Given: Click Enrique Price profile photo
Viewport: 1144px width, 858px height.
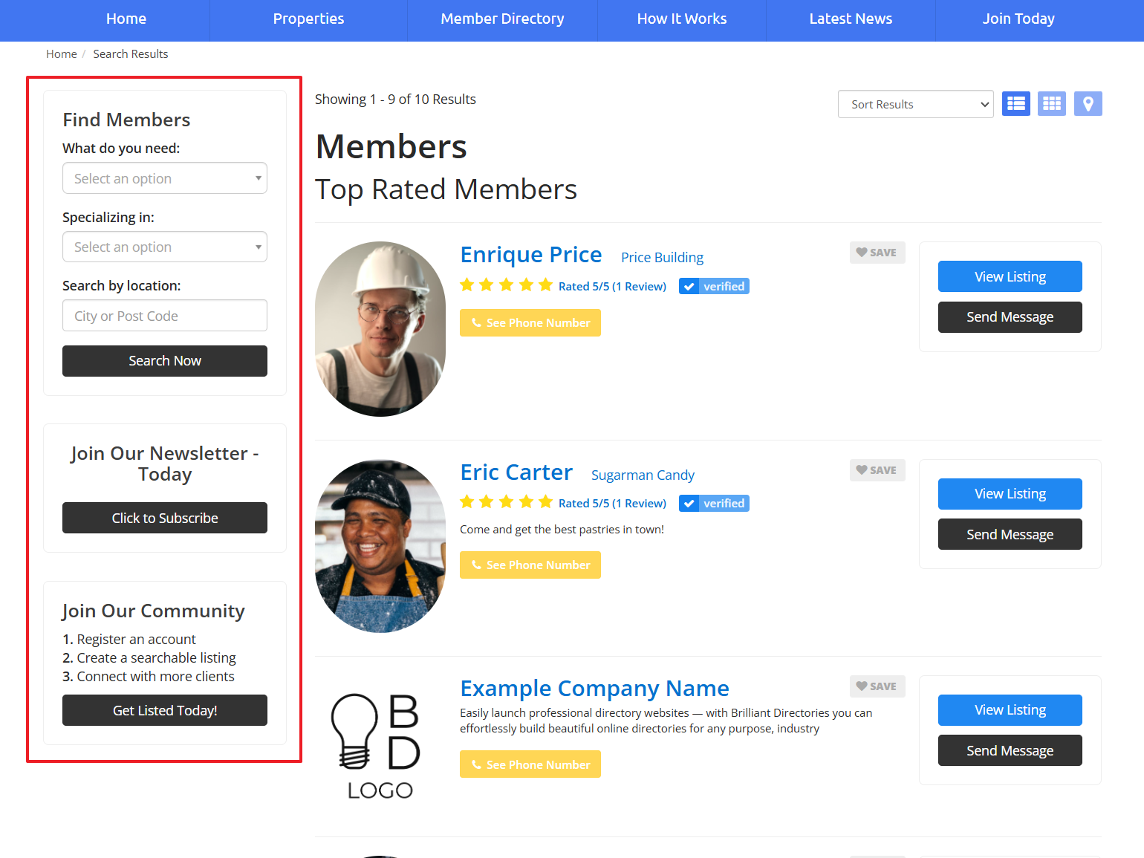Looking at the screenshot, I should coord(380,329).
